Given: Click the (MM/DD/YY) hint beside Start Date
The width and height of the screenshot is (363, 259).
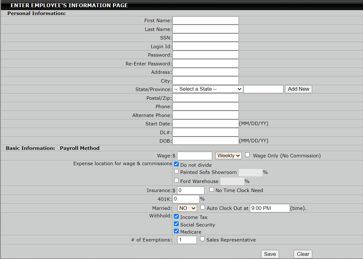Looking at the screenshot, I should [x=254, y=124].
